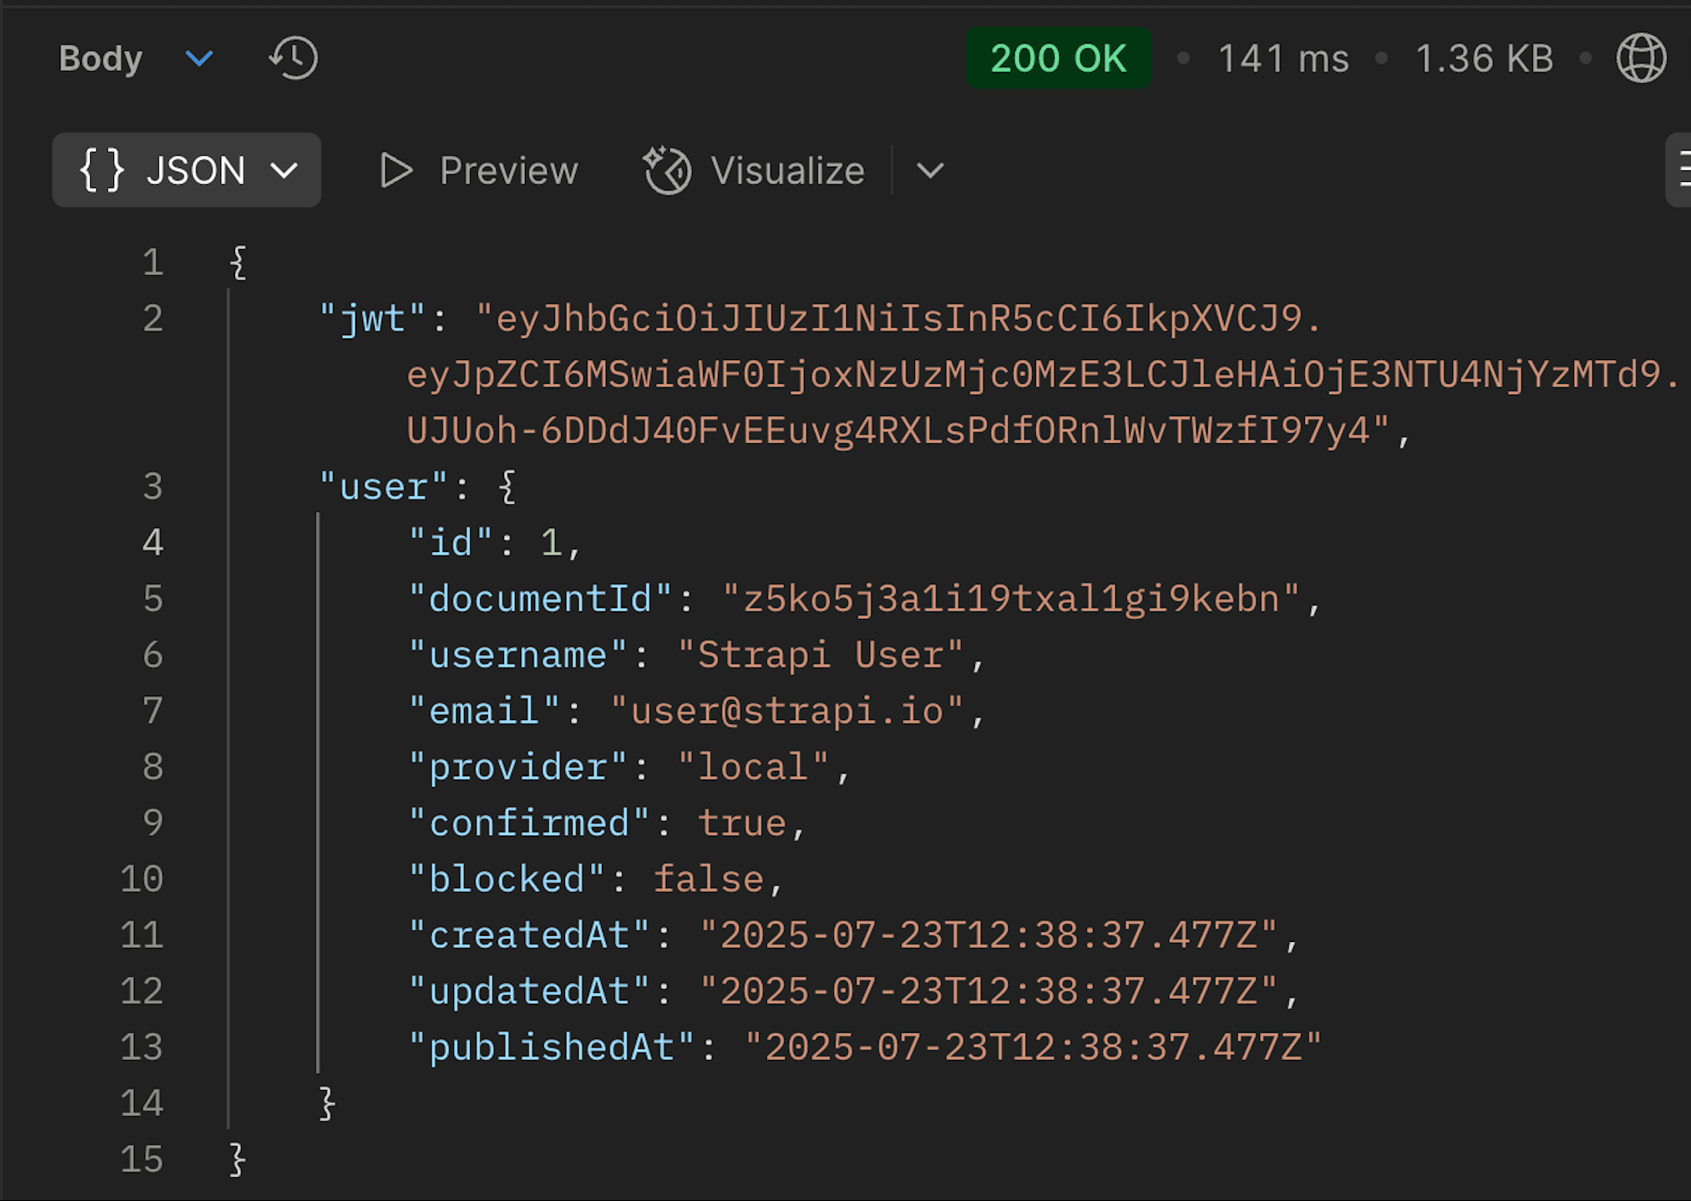1691x1201 pixels.
Task: Expand the Visualize options chevron
Action: tap(930, 170)
